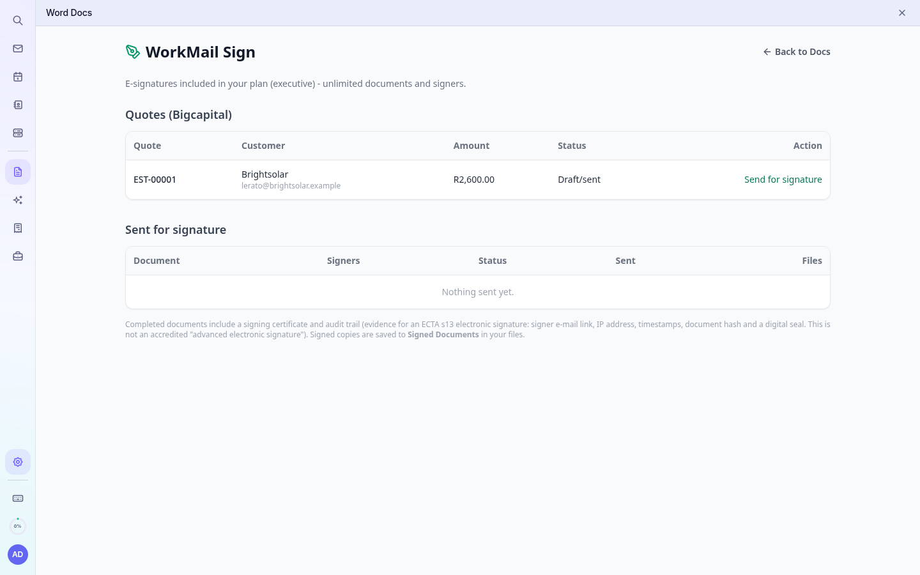Image resolution: width=920 pixels, height=575 pixels.
Task: Click the Quotes (Bigcapital) heading
Action: pos(178,115)
